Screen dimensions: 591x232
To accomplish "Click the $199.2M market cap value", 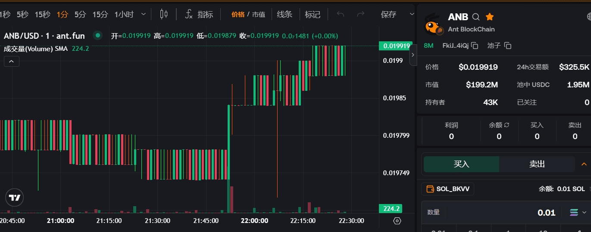I will click(482, 85).
